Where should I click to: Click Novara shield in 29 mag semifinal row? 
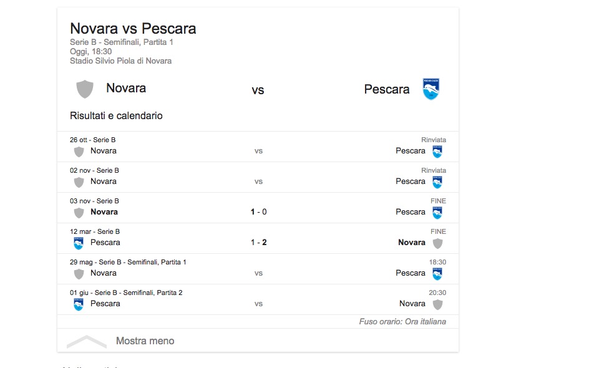(79, 274)
